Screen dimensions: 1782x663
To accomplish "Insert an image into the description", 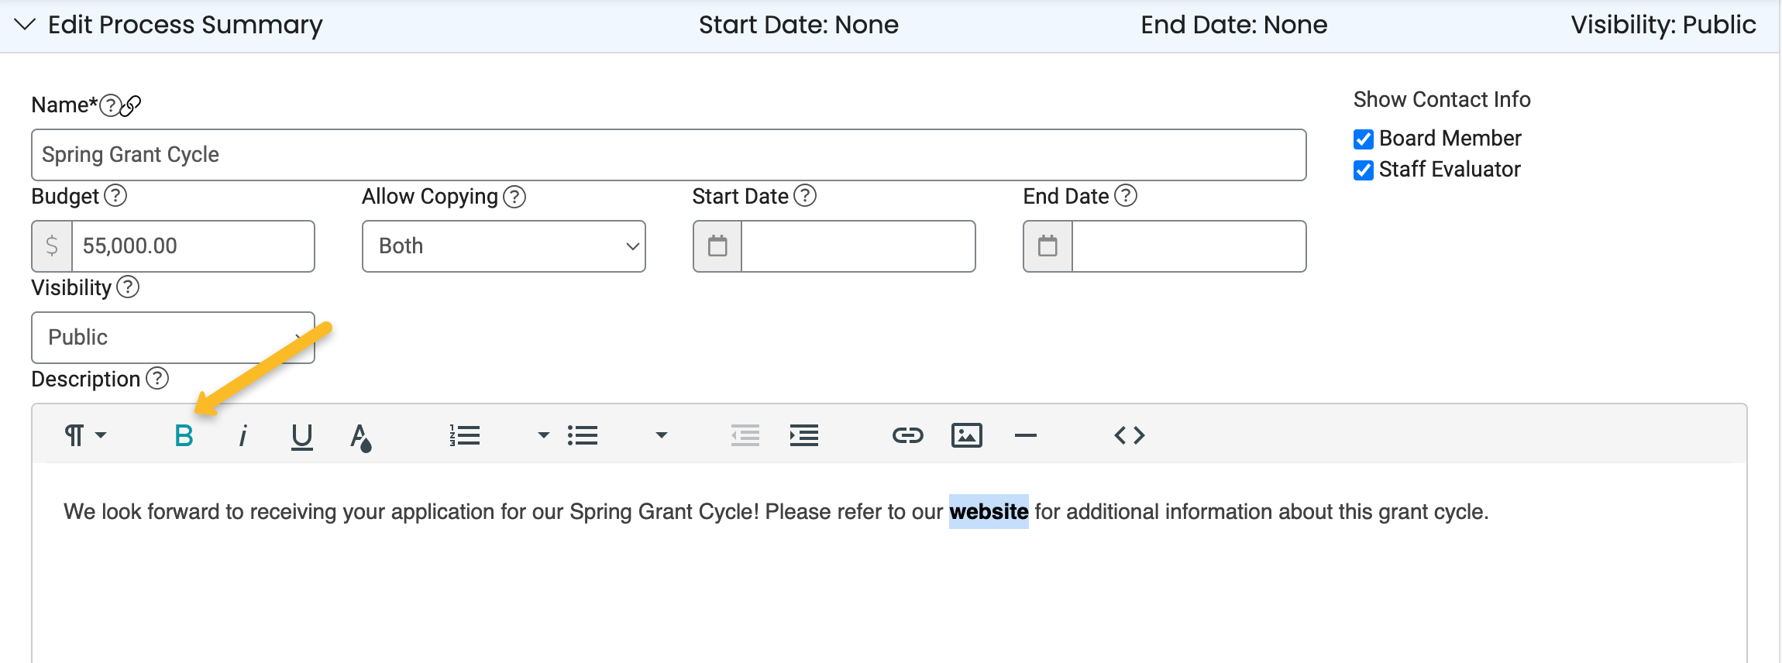I will pos(966,435).
